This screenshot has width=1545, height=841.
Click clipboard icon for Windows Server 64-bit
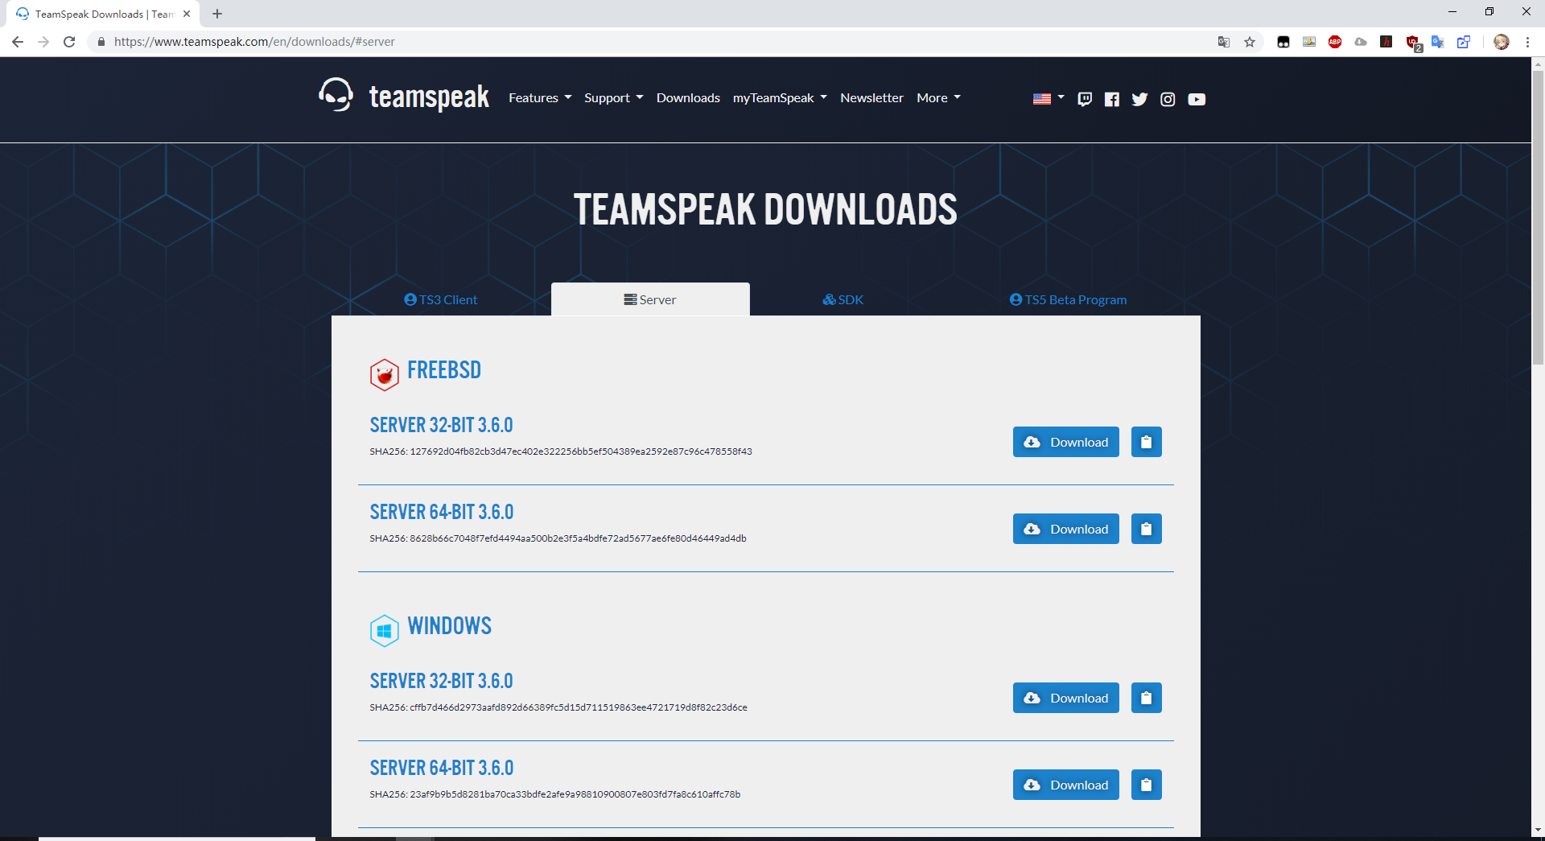pos(1147,785)
